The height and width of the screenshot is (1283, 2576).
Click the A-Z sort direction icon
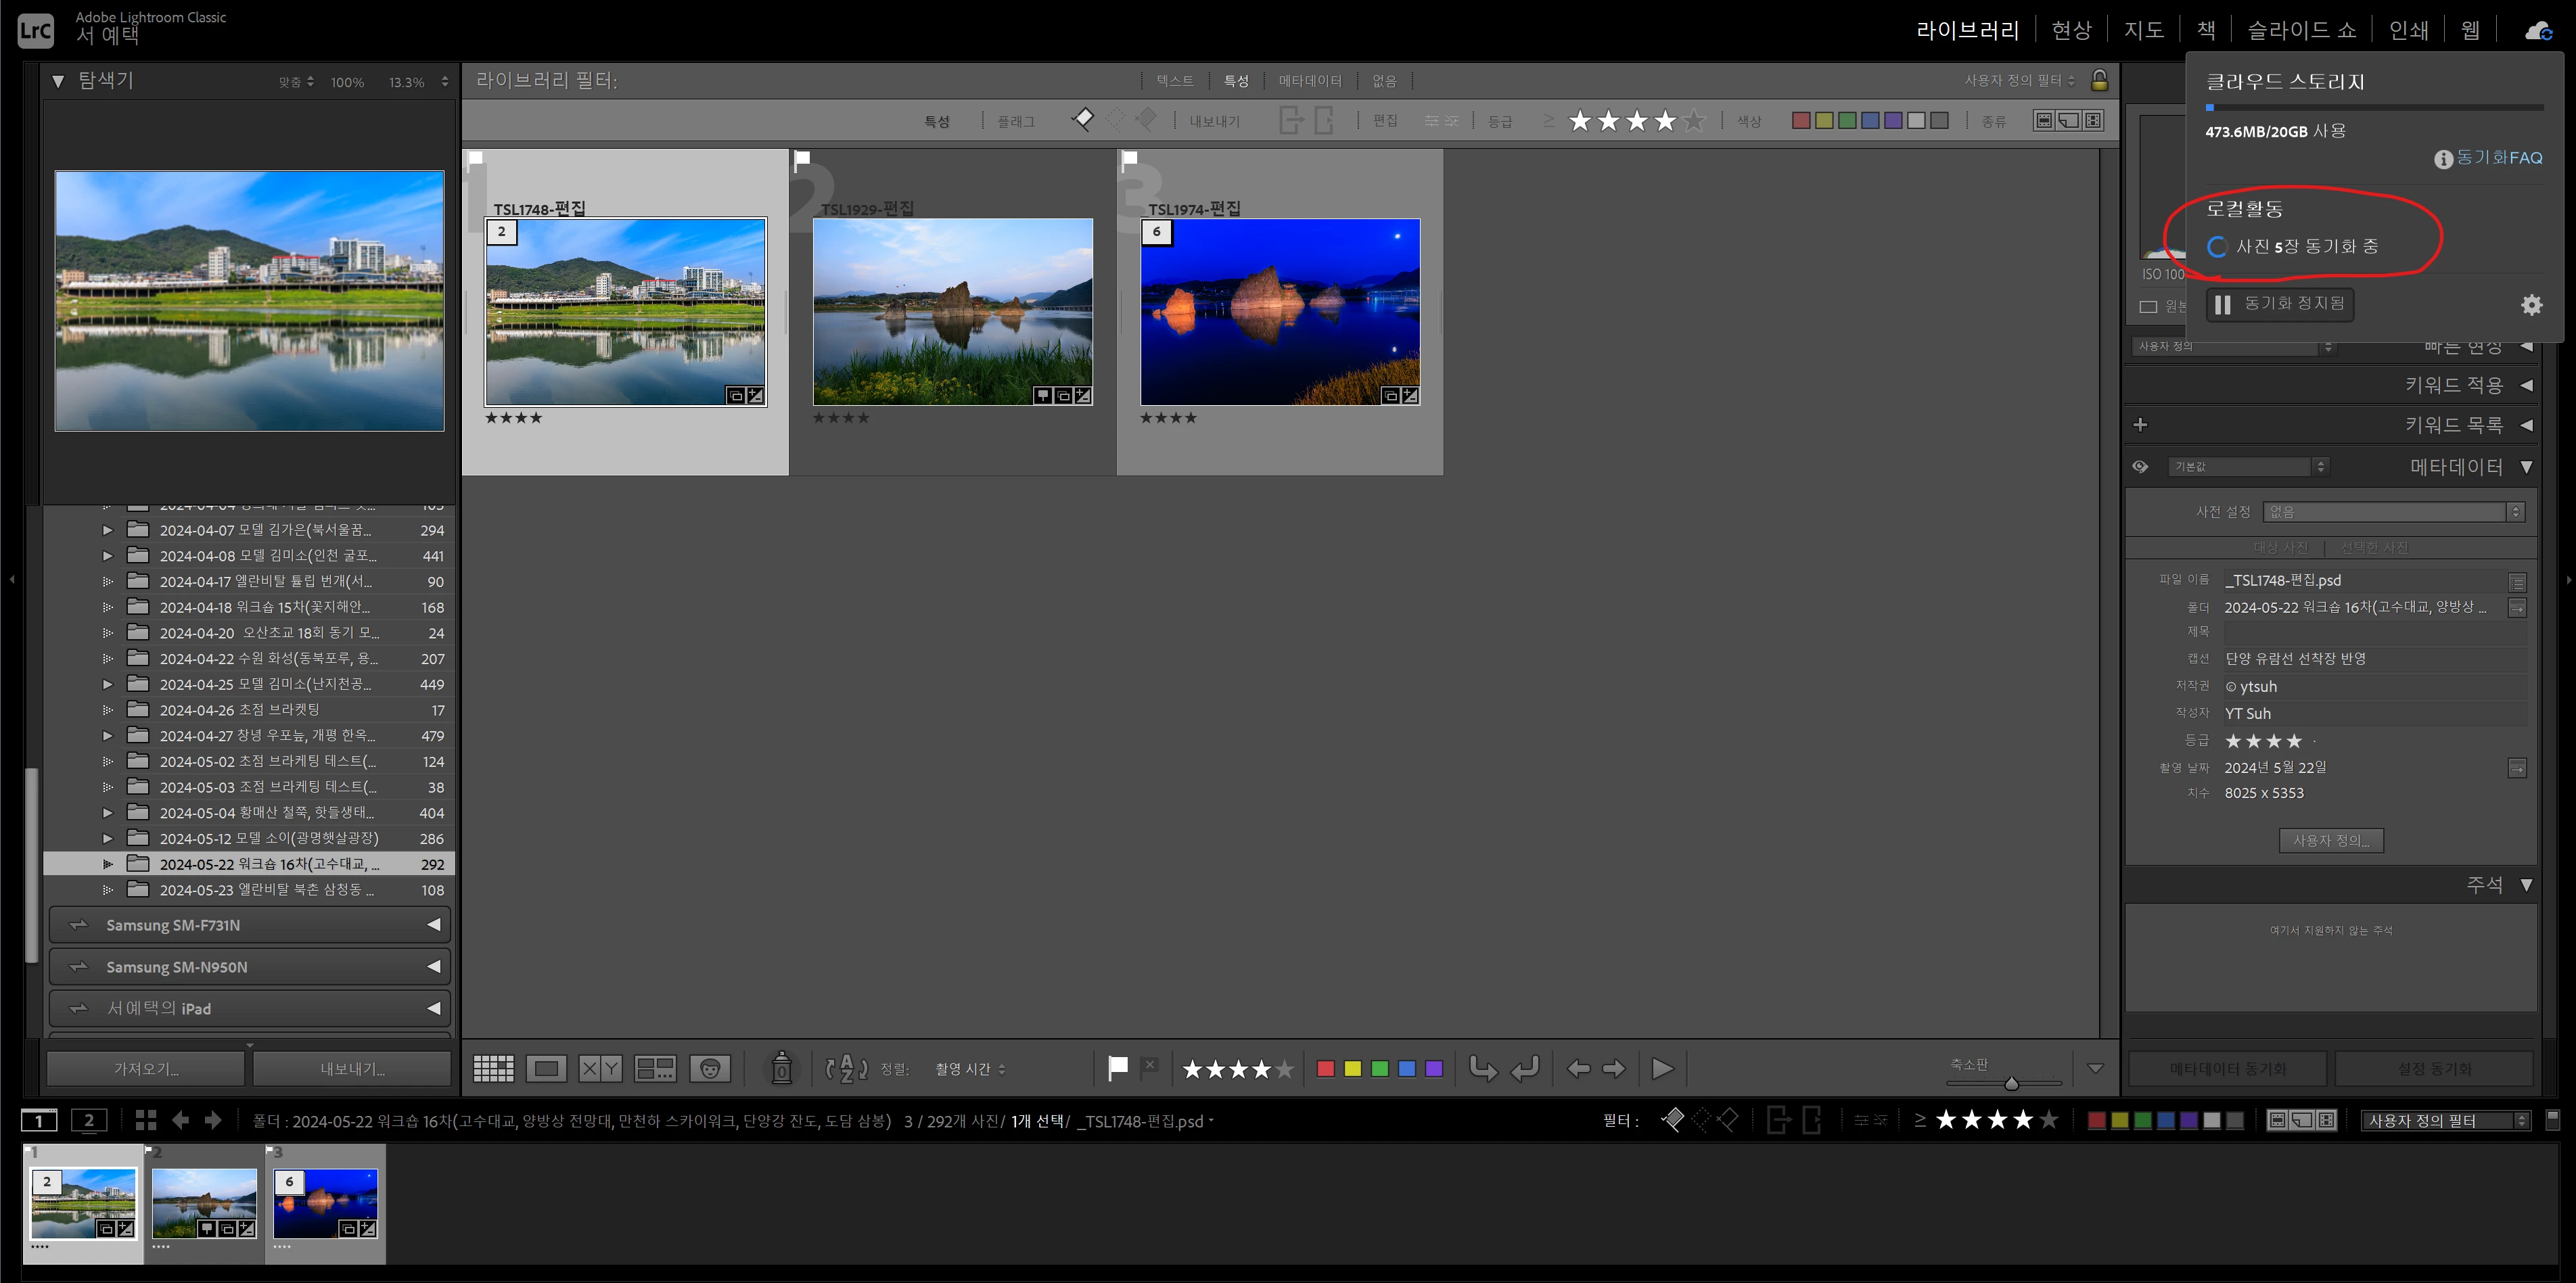click(x=846, y=1068)
